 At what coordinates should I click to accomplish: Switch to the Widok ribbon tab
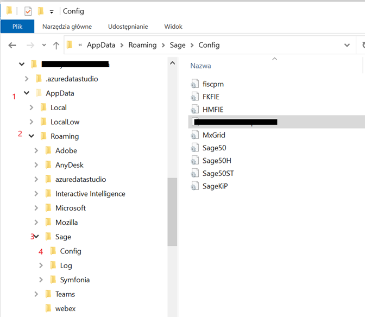coord(173,27)
